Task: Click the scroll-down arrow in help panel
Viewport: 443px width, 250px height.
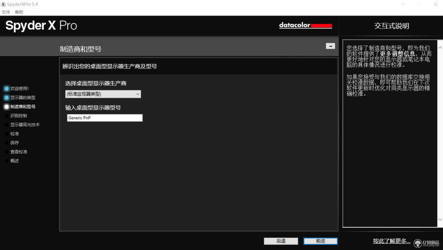Action: click(440, 219)
